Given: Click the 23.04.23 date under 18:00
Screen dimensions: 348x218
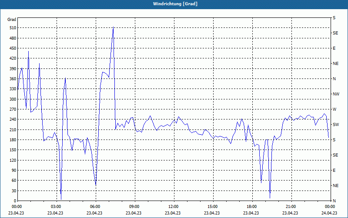Looking at the screenshot, I should click(251, 213).
